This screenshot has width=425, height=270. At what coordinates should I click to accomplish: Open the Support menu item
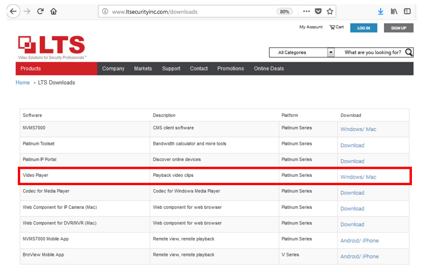click(171, 68)
